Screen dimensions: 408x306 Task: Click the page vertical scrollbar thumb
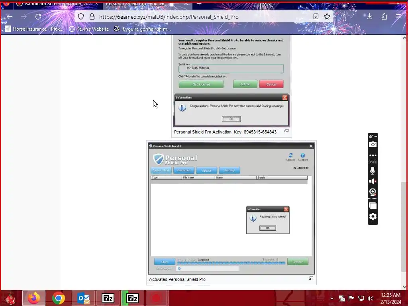point(404,226)
